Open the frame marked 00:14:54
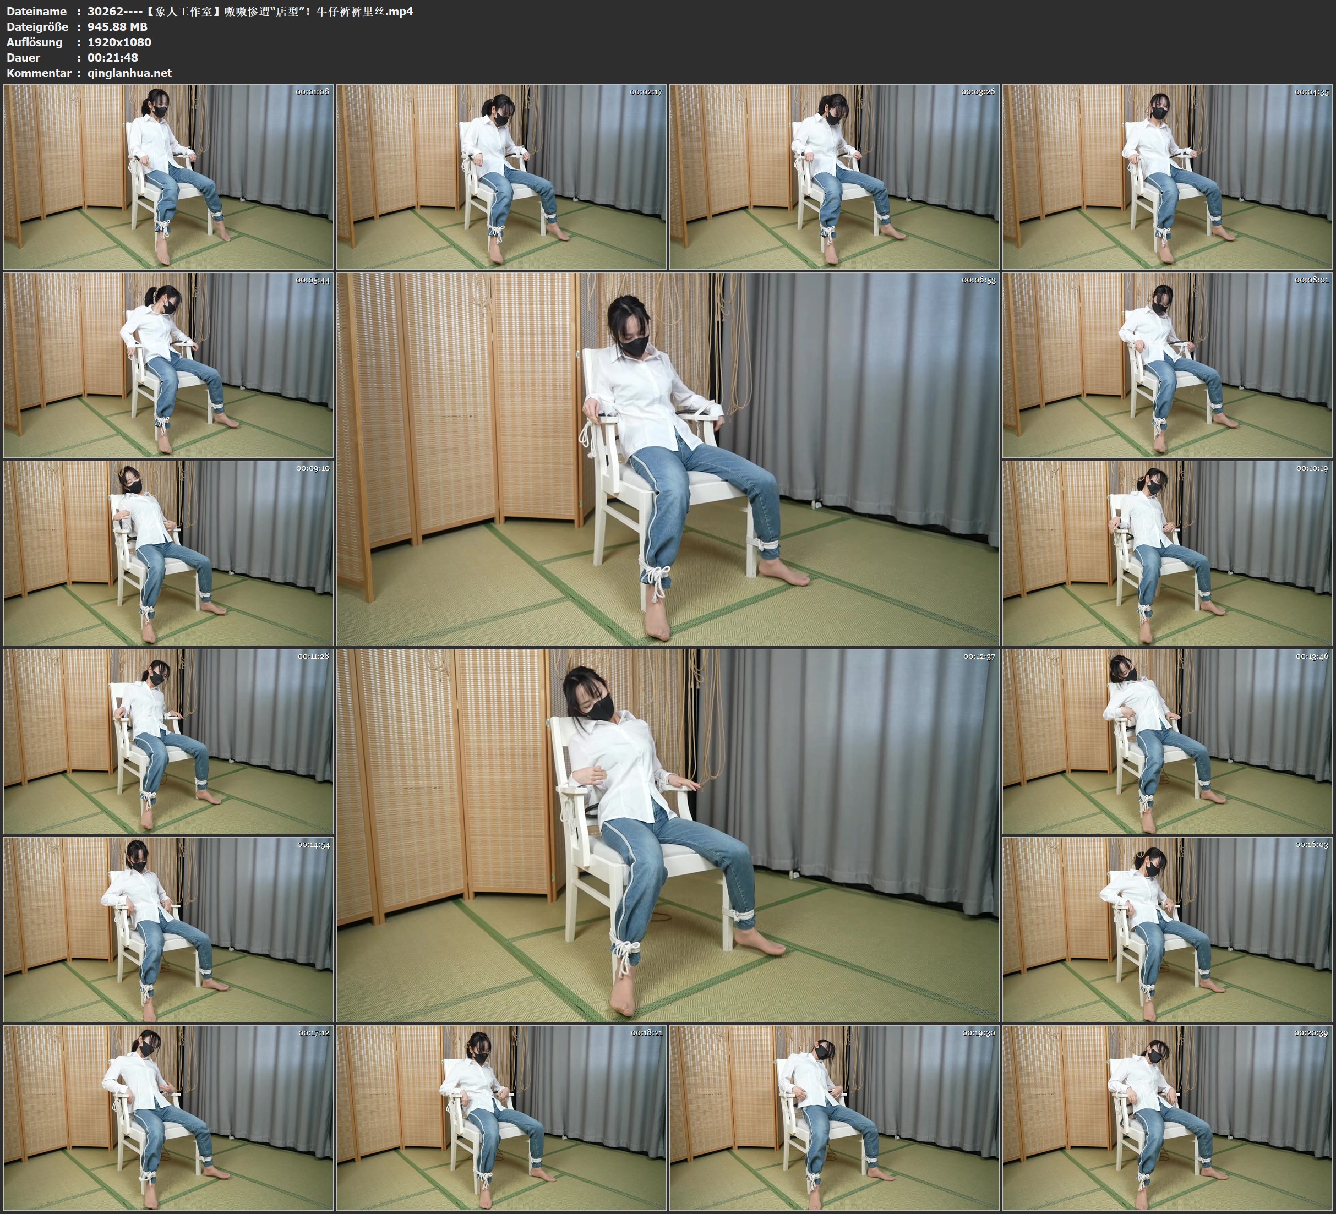 [168, 929]
